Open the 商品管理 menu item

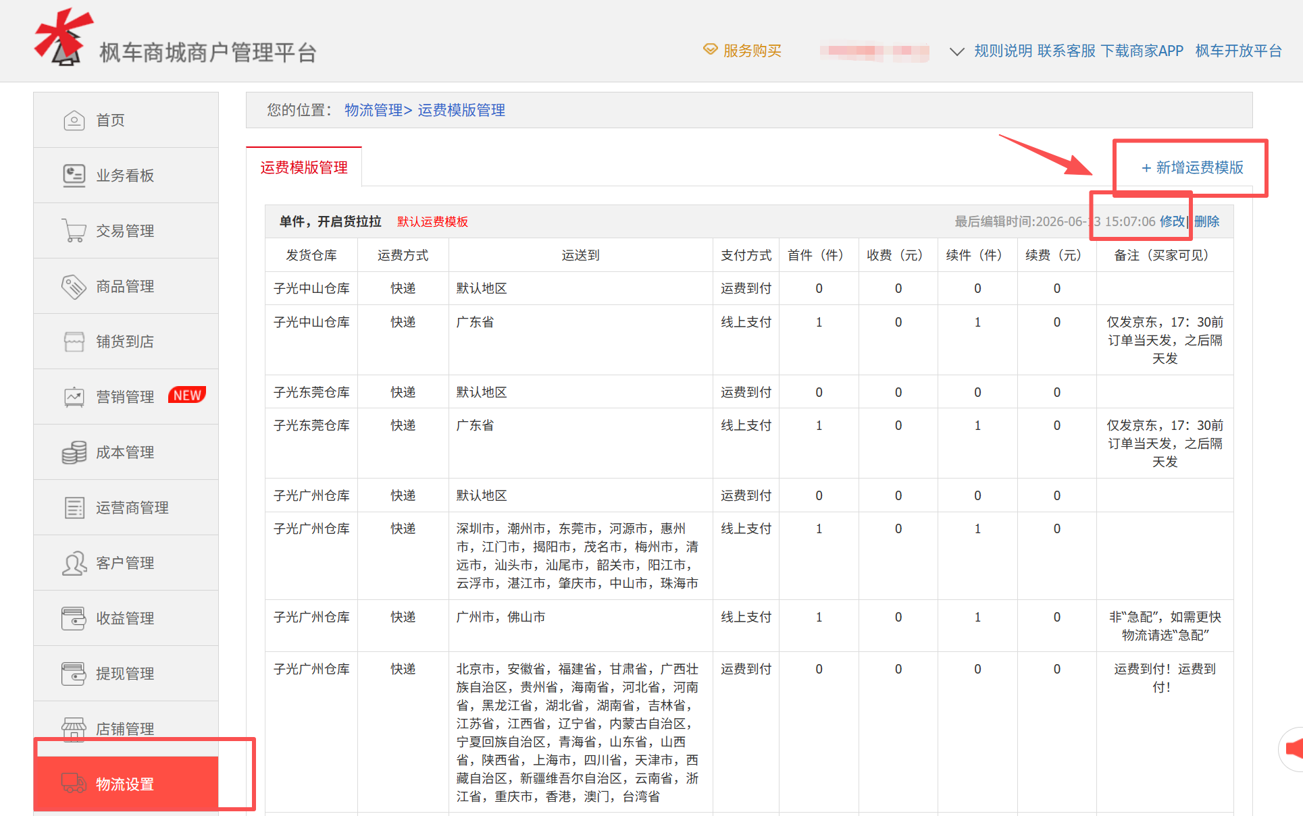(x=126, y=286)
